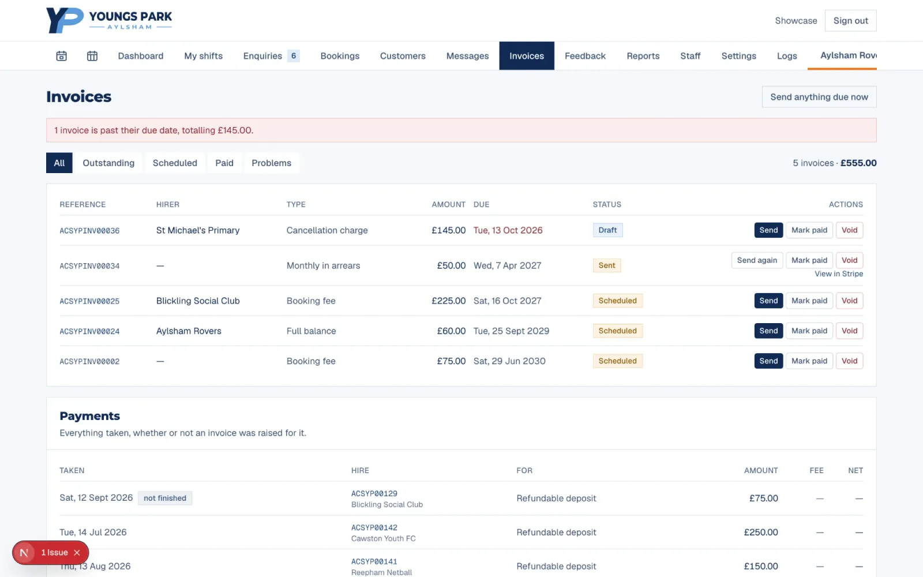Screen dimensions: 923x577
Task: Click reference ACSYPINV00025
Action: coord(89,301)
